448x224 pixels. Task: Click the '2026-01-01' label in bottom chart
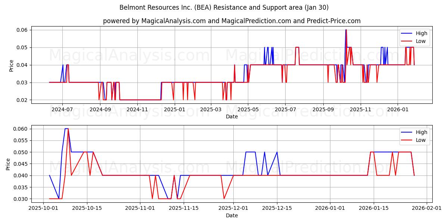click(x=330, y=209)
